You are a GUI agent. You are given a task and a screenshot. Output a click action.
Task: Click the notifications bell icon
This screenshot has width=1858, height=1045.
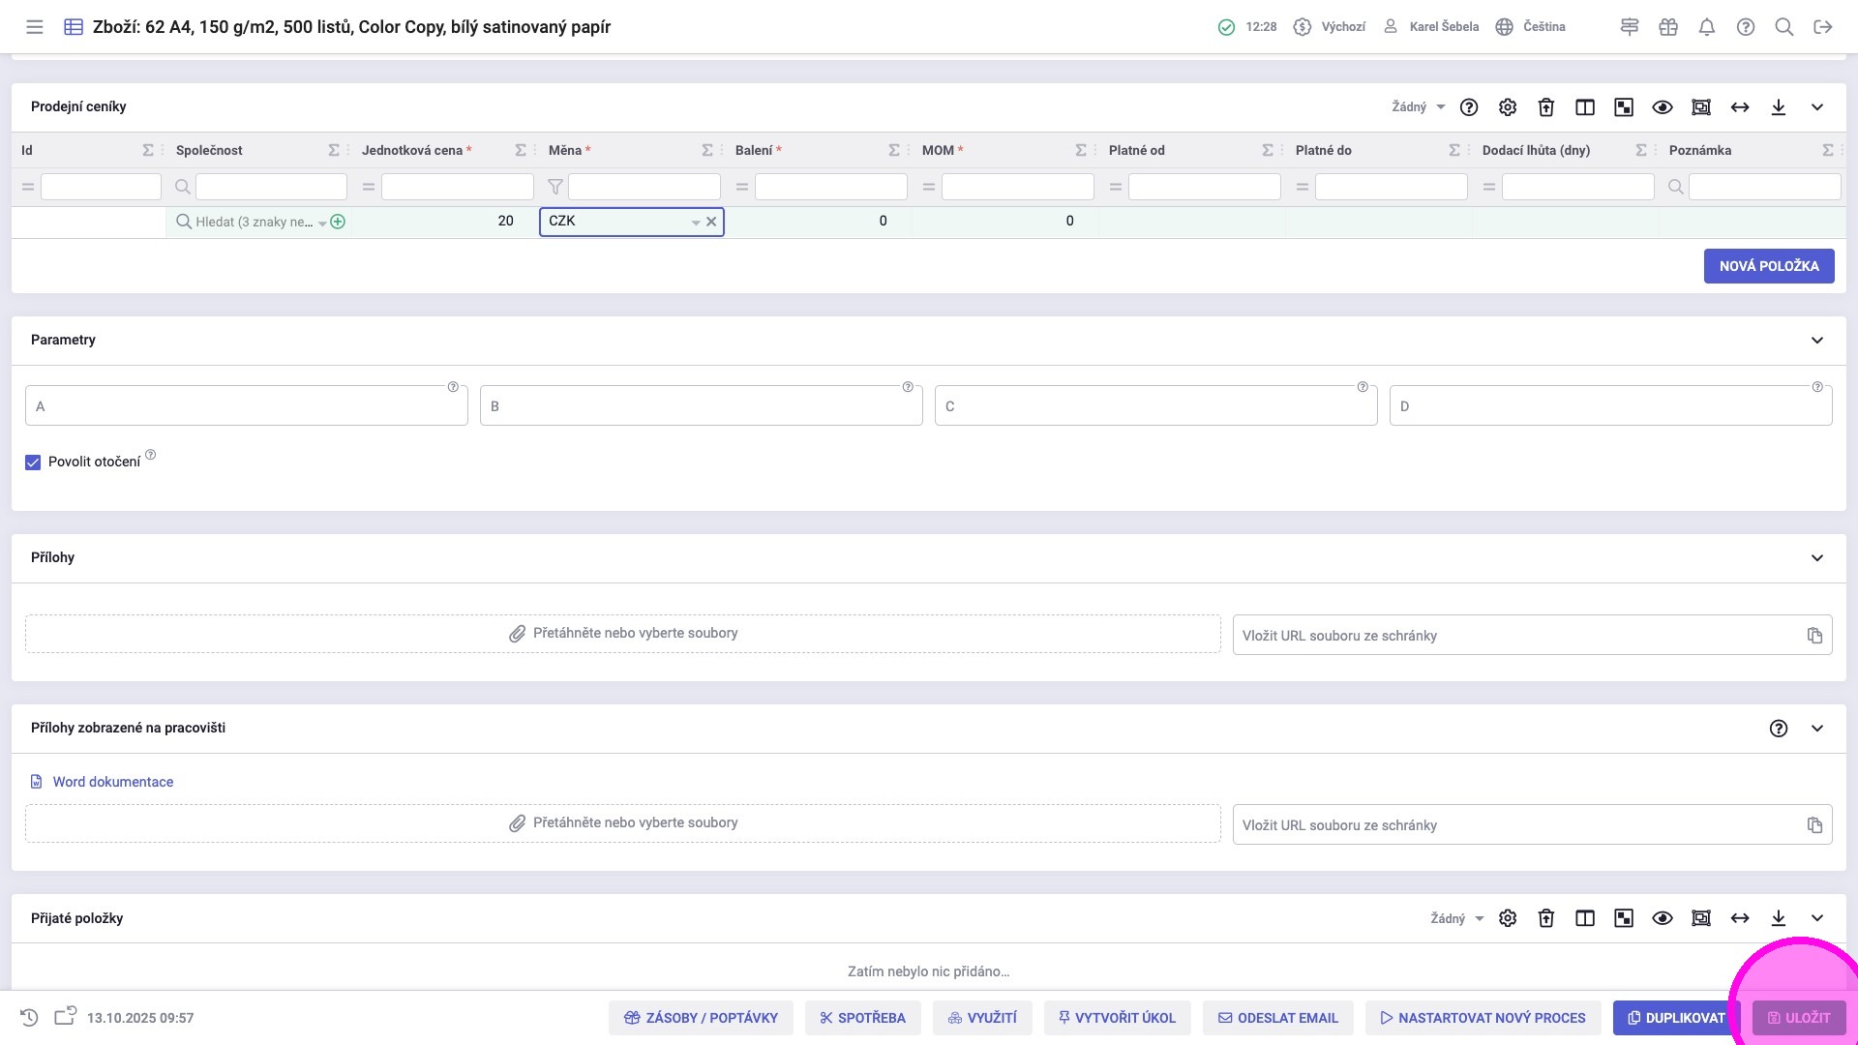coord(1707,27)
